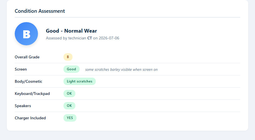Click the technician initials CT

pyautogui.click(x=90, y=38)
